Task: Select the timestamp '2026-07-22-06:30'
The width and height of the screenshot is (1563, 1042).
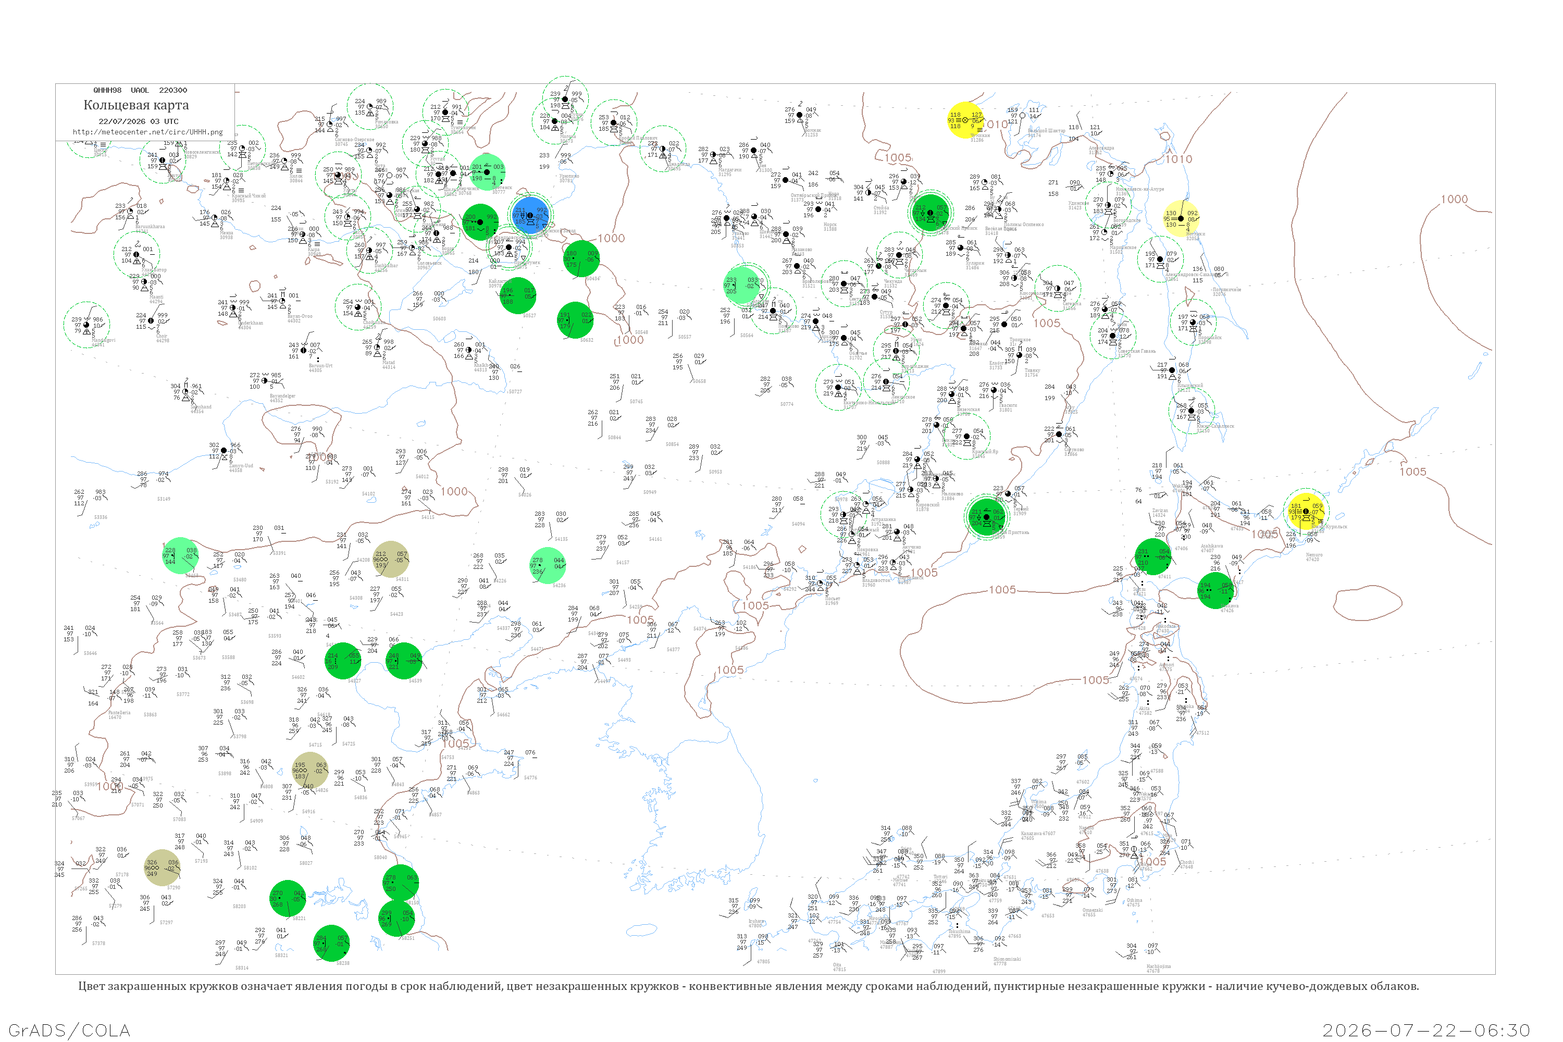Action: tap(1426, 1030)
